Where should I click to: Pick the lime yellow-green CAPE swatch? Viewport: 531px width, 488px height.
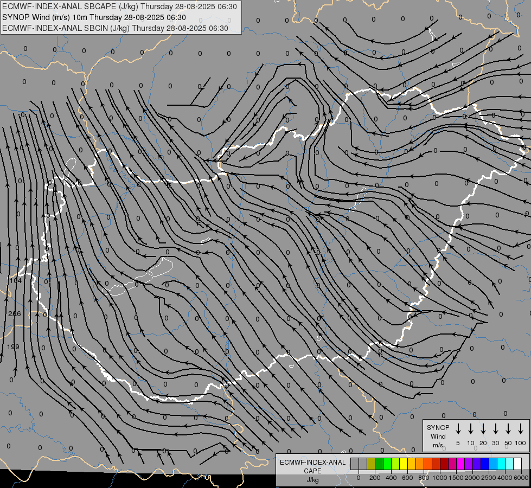[x=395, y=464]
